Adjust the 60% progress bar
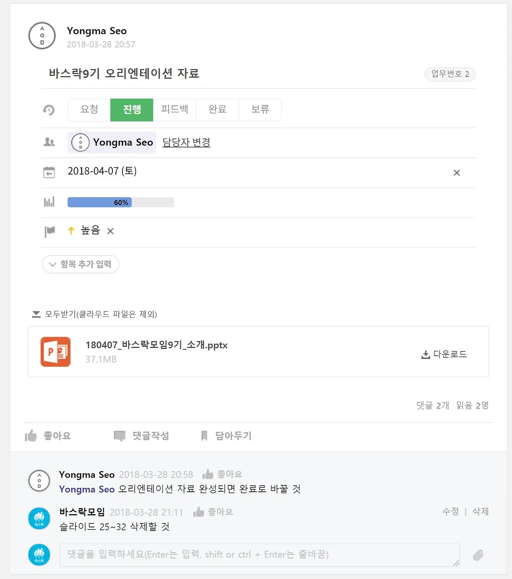The height and width of the screenshot is (579, 512). (x=121, y=202)
